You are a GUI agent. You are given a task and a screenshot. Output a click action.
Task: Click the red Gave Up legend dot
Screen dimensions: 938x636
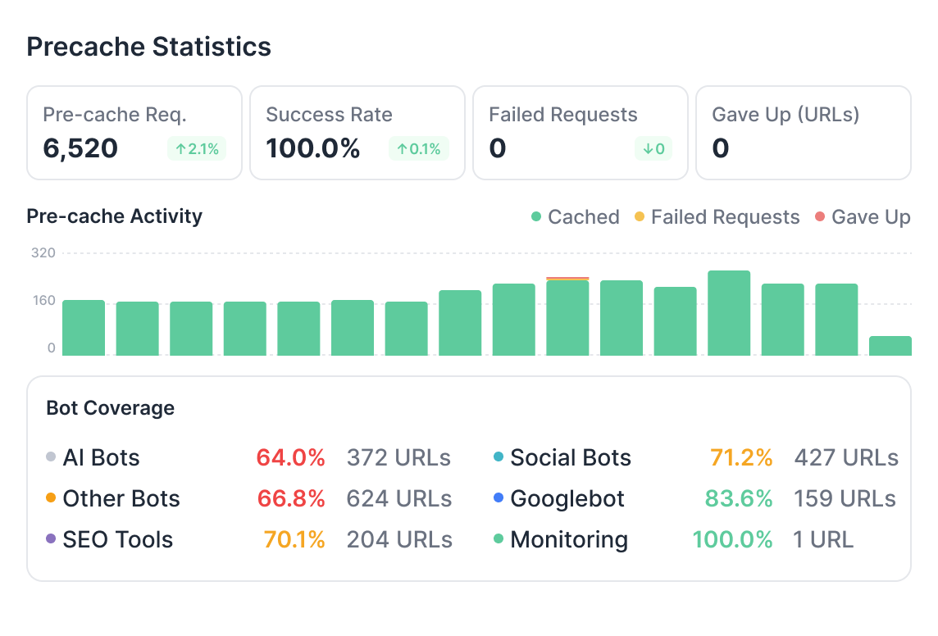click(x=820, y=216)
